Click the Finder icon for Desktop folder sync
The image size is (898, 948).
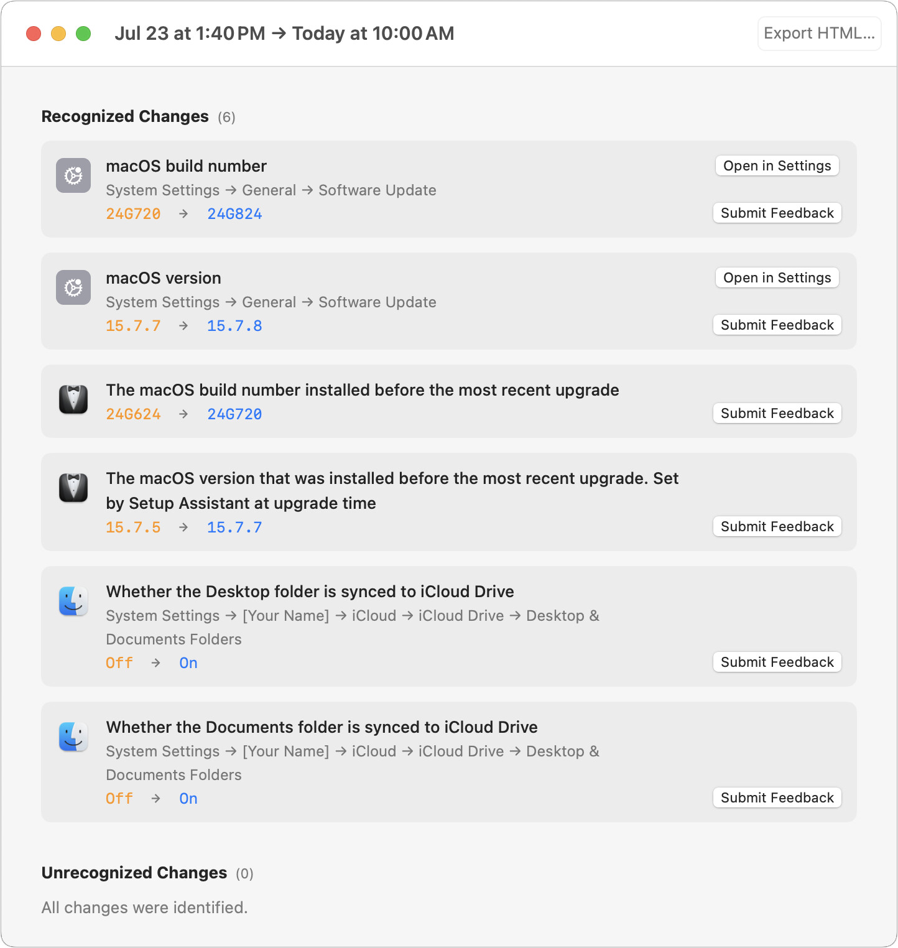[73, 601]
